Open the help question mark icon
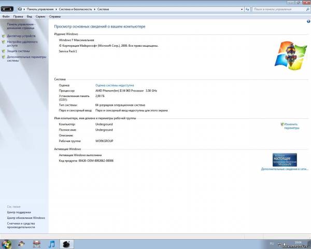The width and height of the screenshot is (311, 249). (308, 21)
